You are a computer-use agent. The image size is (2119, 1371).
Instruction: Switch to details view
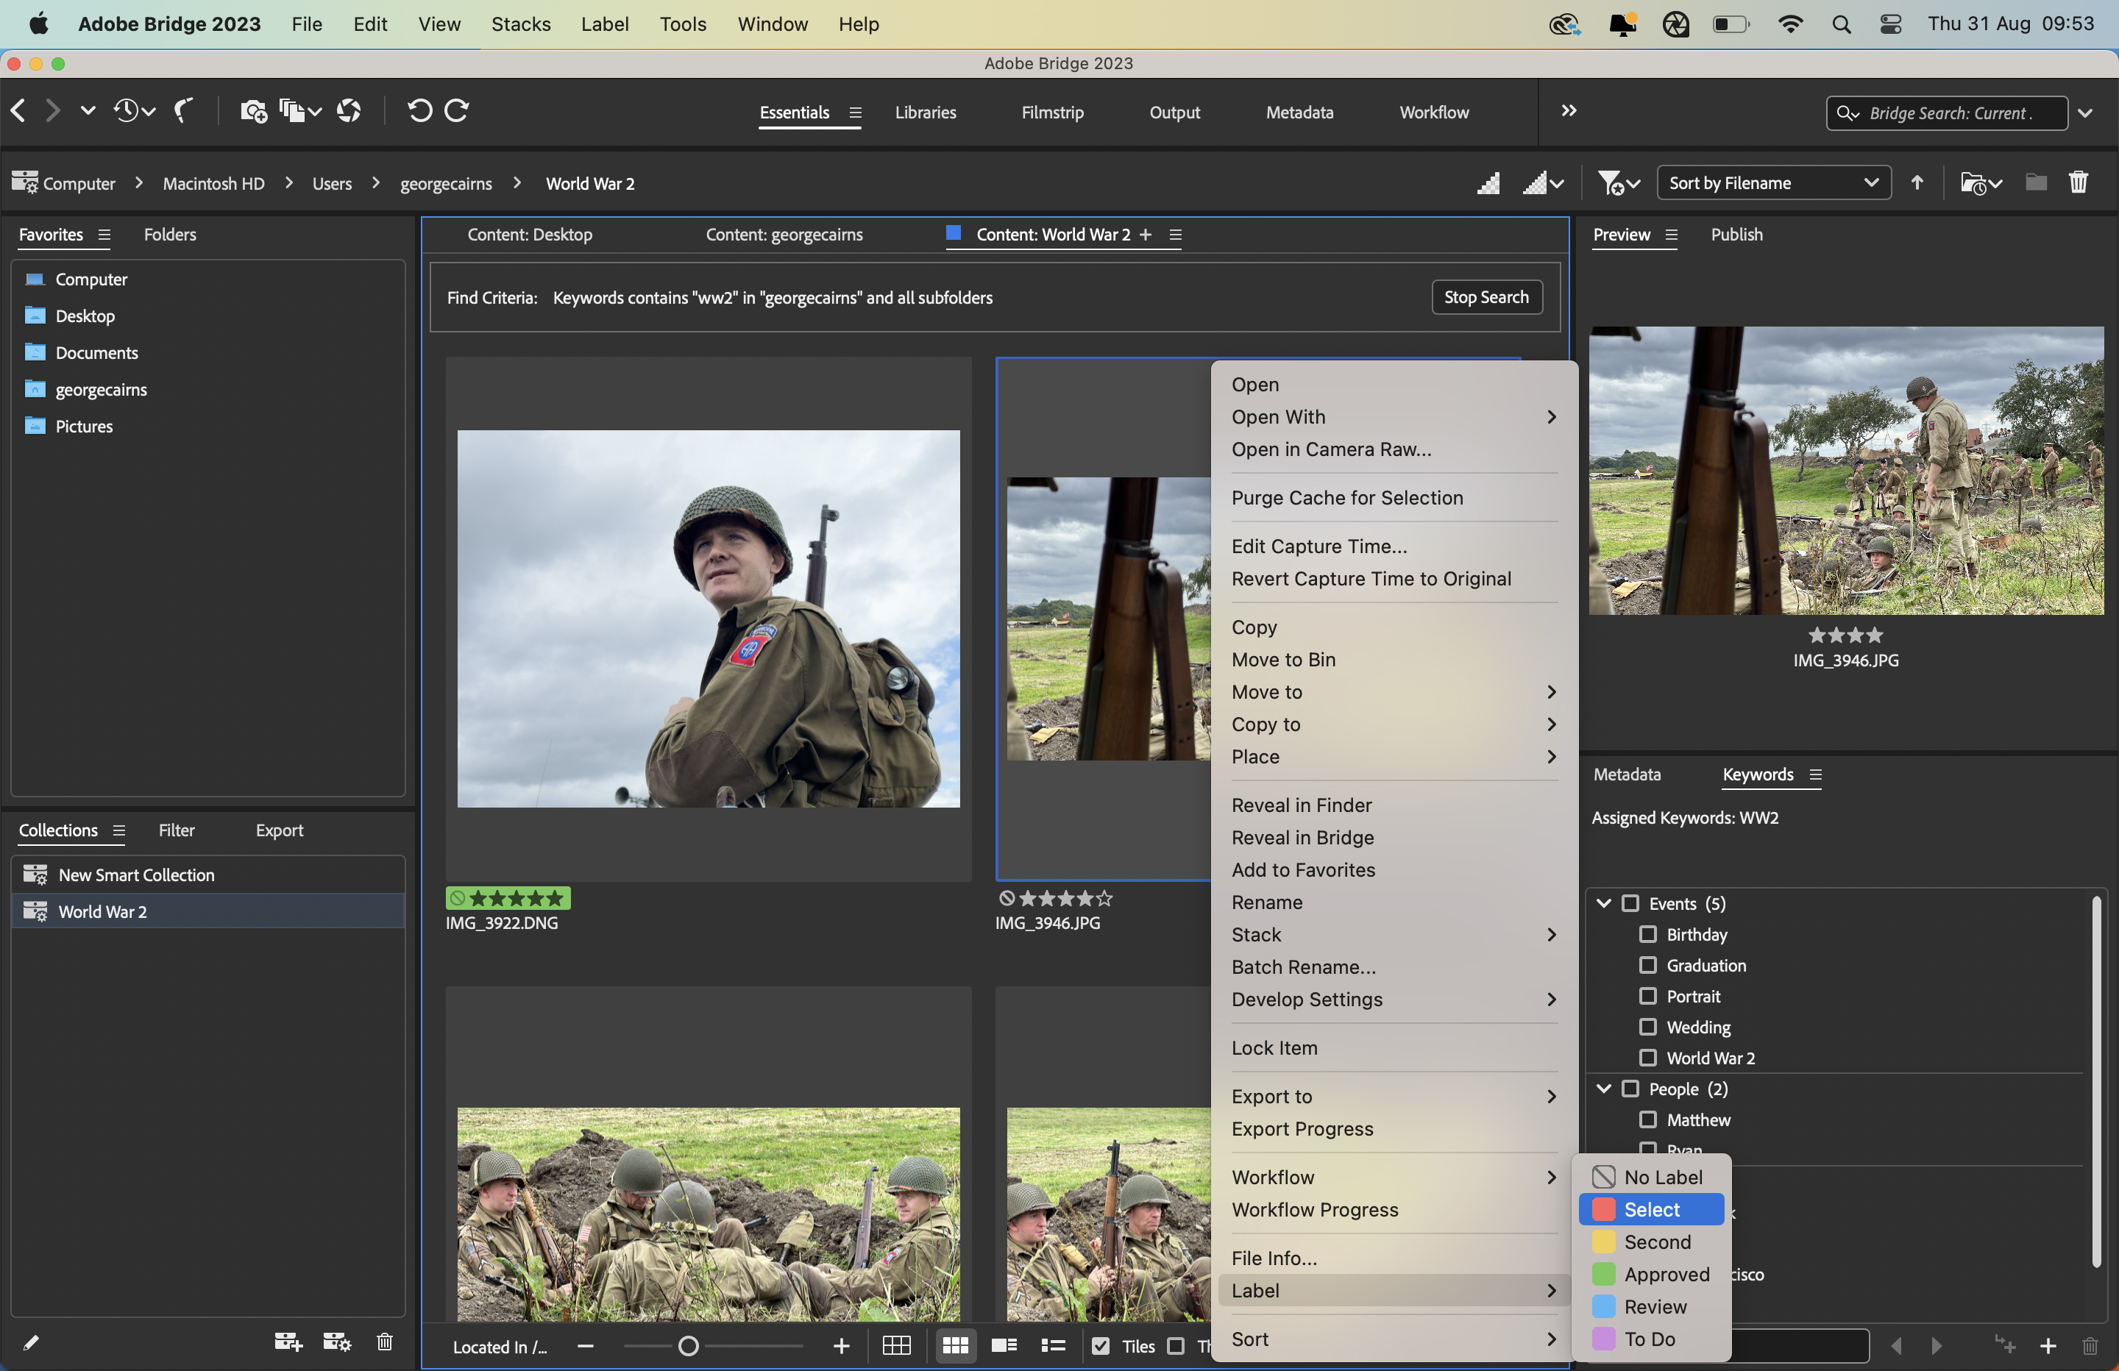1004,1346
